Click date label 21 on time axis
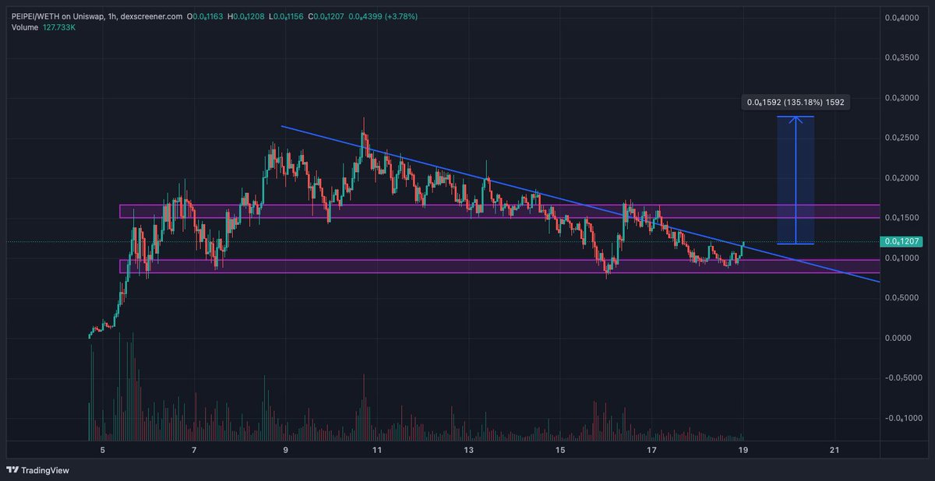Image resolution: width=935 pixels, height=481 pixels. pos(834,451)
